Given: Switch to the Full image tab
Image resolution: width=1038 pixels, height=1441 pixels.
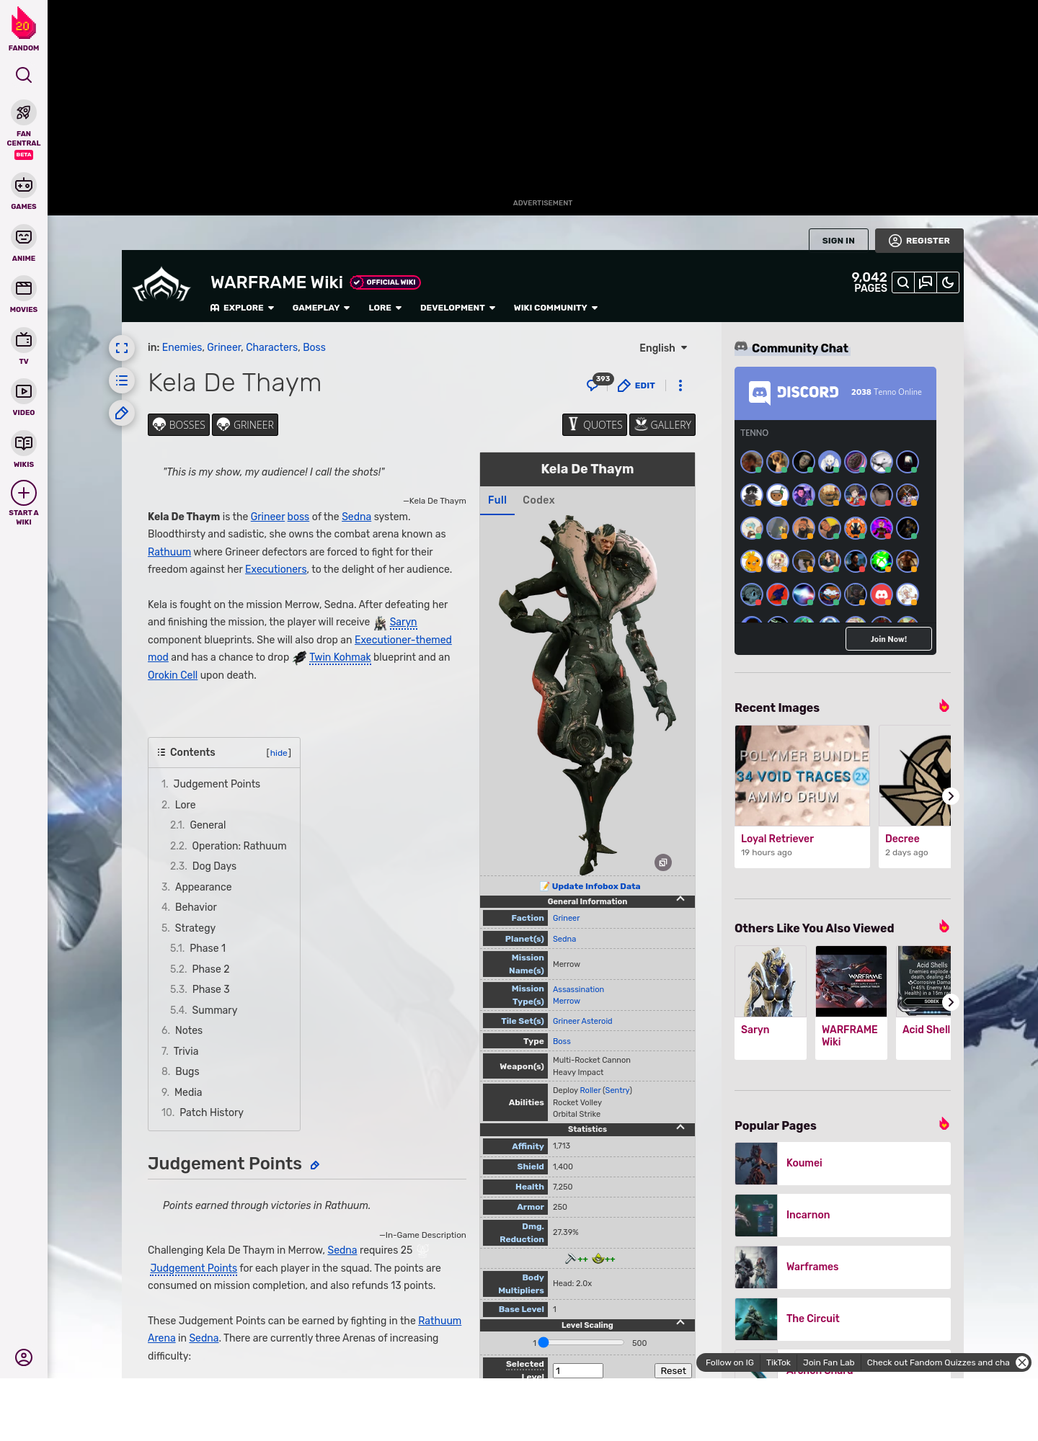Looking at the screenshot, I should [497, 500].
